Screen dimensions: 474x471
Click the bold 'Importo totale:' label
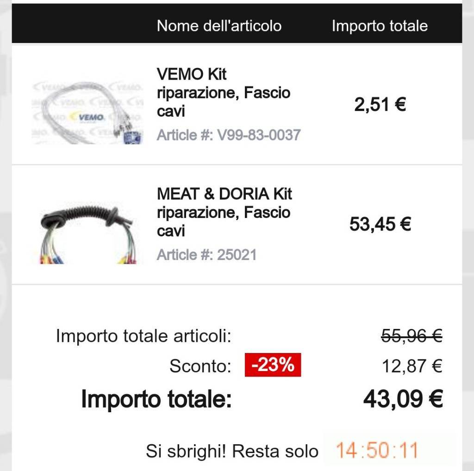click(156, 399)
